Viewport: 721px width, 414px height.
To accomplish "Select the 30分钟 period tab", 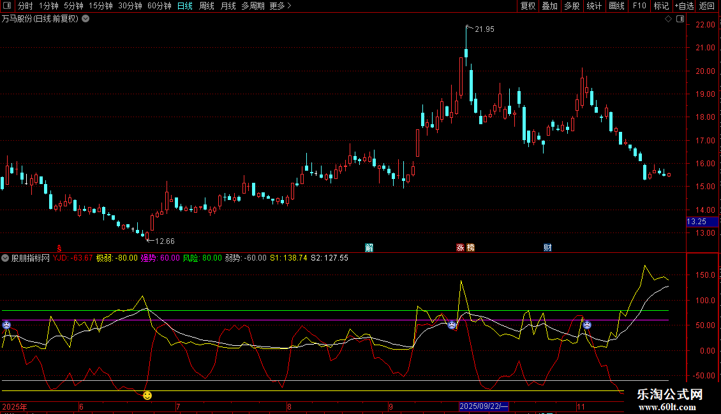I will 130,6.
